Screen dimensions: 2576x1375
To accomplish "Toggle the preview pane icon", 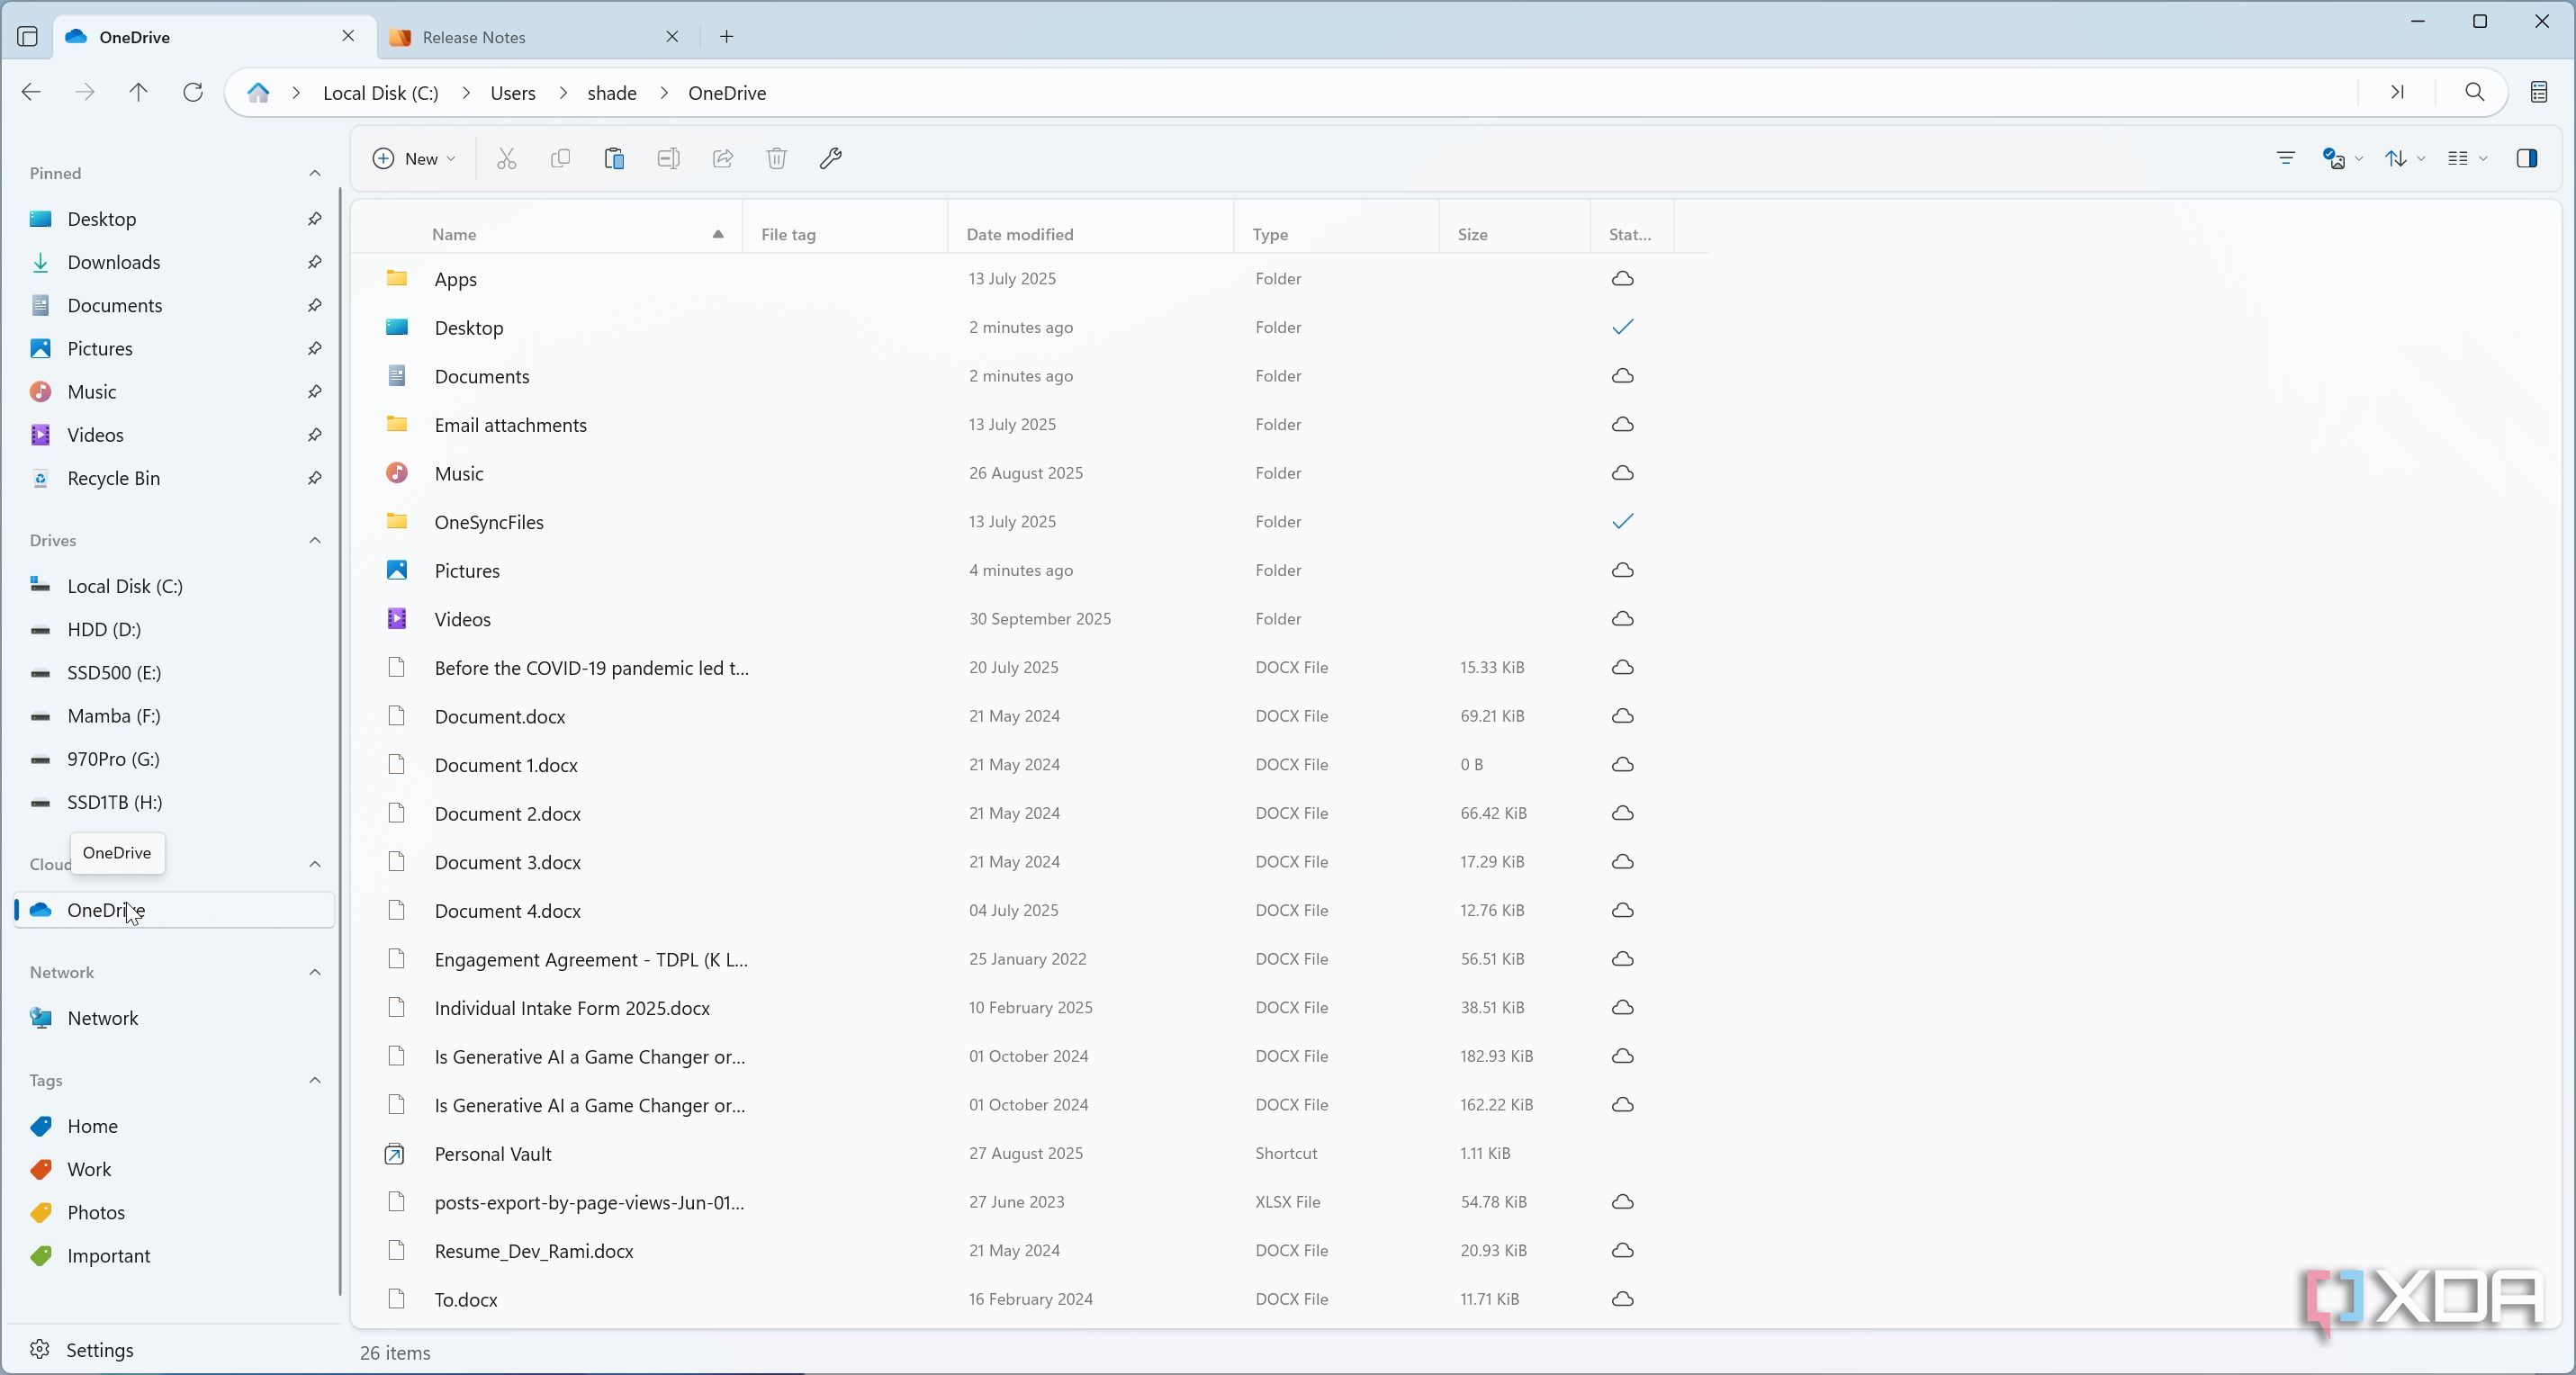I will pos(2527,158).
